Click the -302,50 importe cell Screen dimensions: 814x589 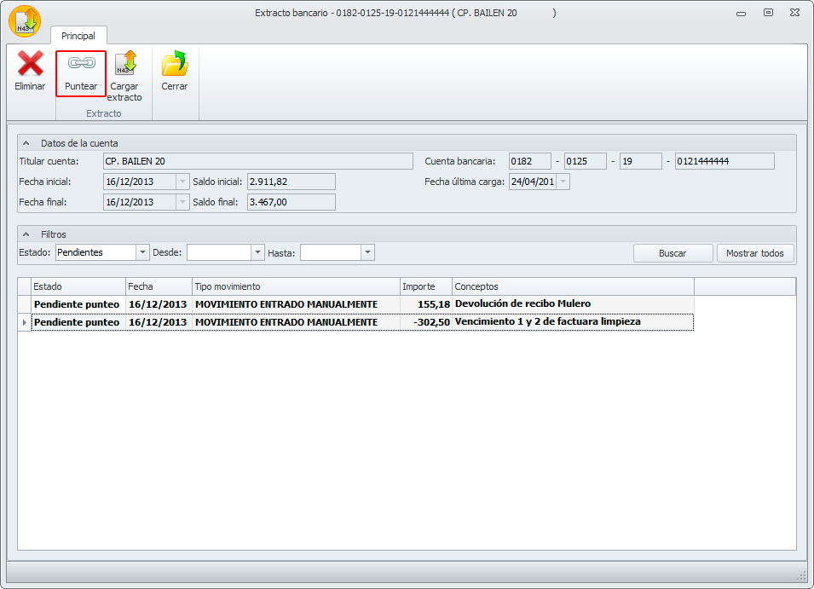[426, 322]
